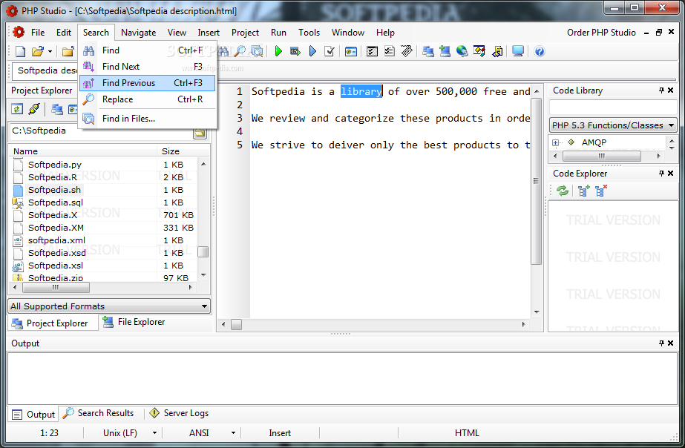Viewport: 685px width, 448px height.
Task: Click the blue Debug play icon
Action: 312,51
